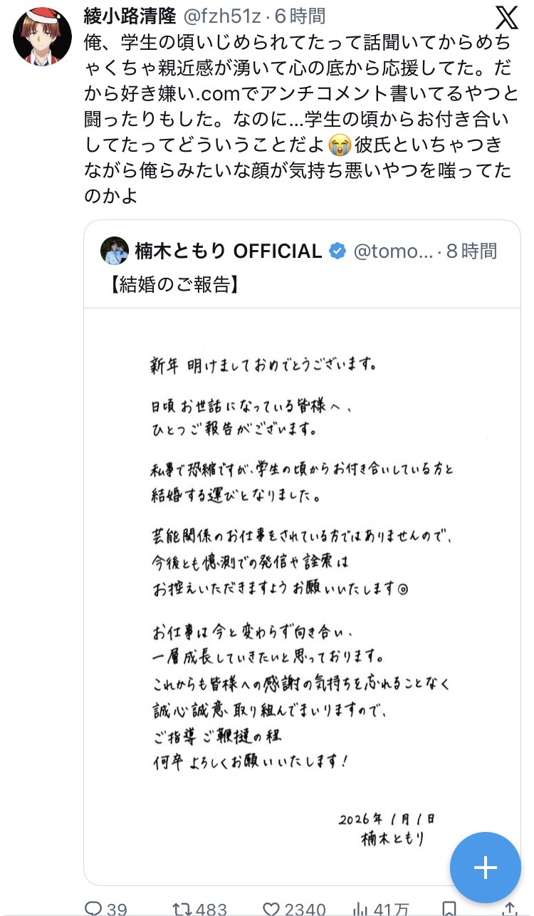
Task: Open the handwritten marriage announcement image
Action: click(x=302, y=591)
